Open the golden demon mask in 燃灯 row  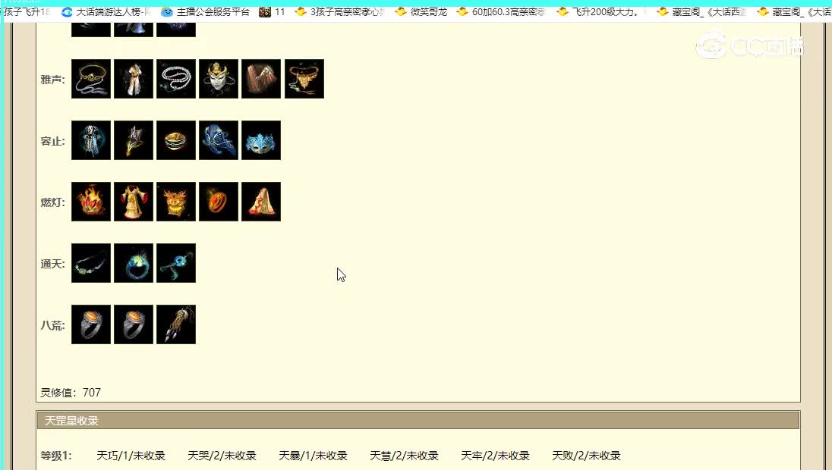(176, 202)
